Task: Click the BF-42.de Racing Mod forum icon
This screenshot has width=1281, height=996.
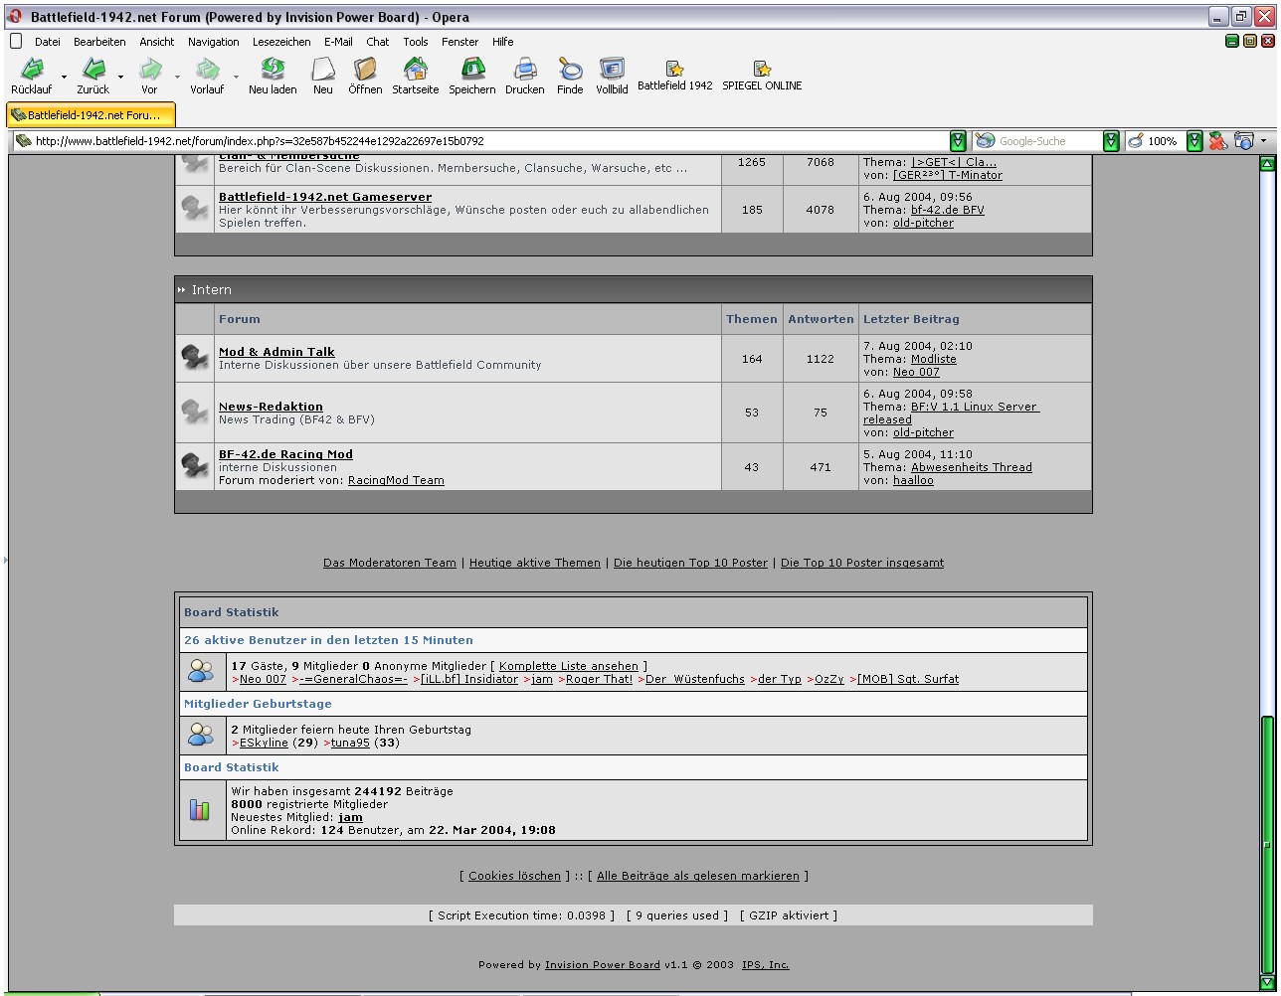Action: pyautogui.click(x=195, y=466)
